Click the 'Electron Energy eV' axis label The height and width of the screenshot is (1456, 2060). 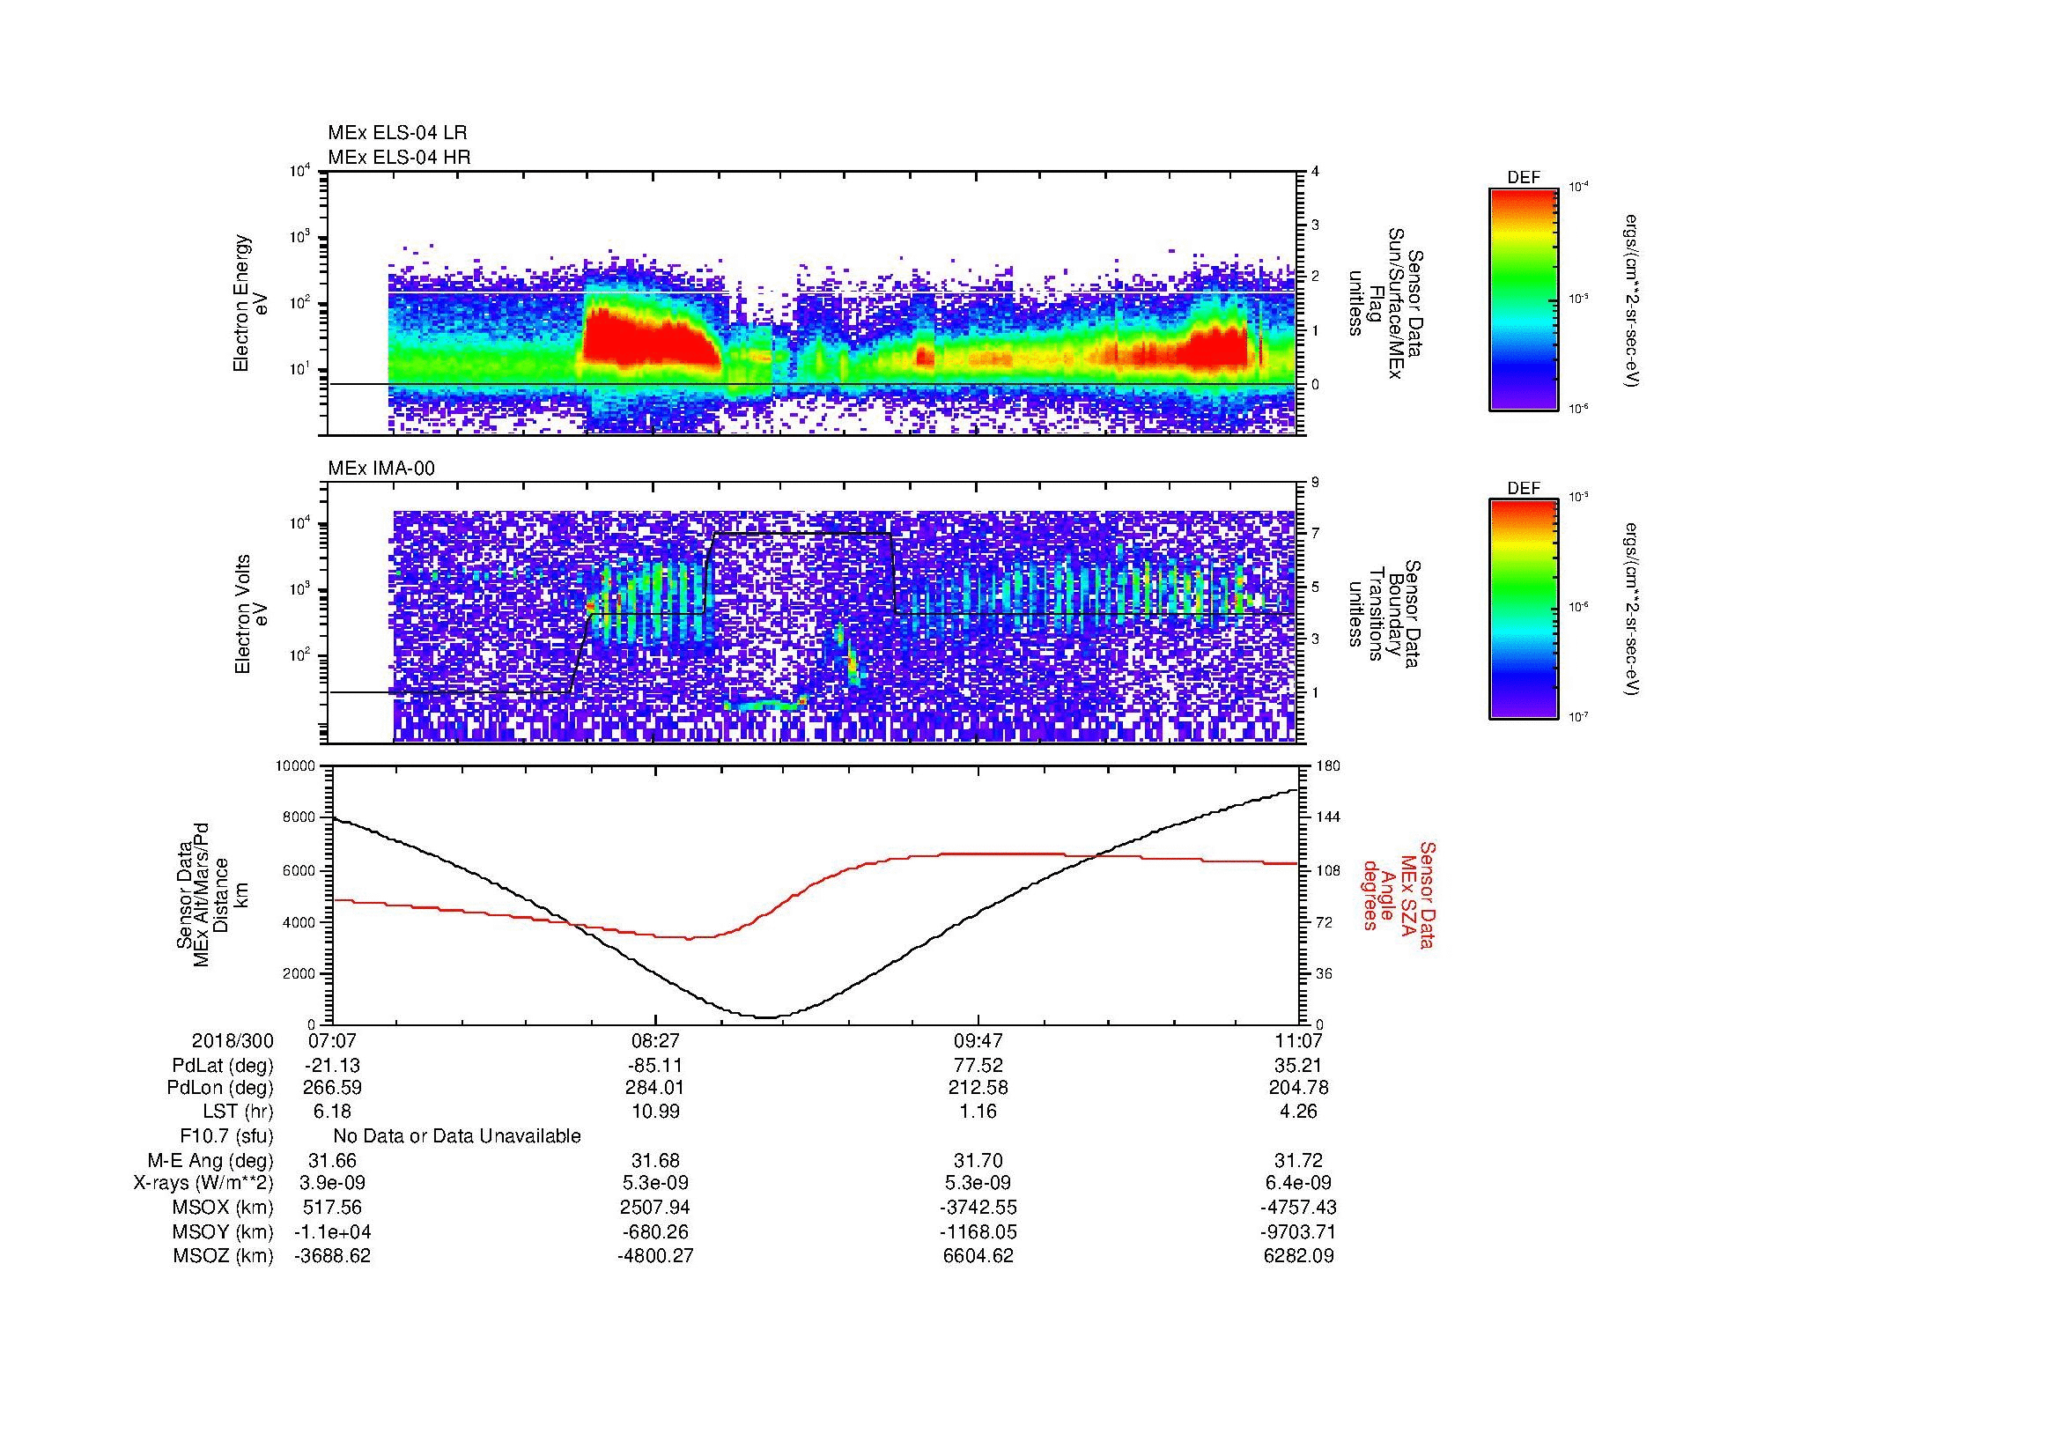tap(250, 303)
